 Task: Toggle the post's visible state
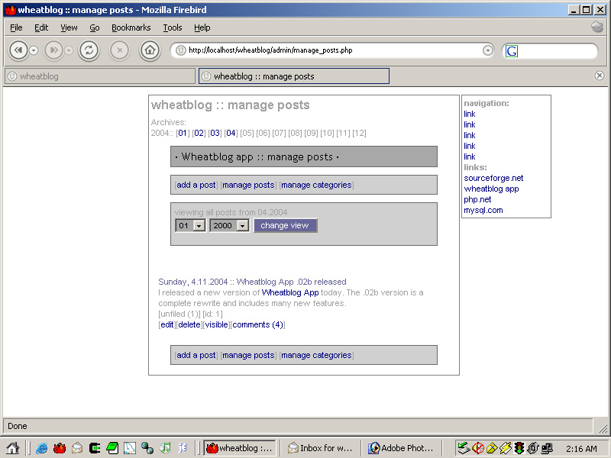(216, 324)
